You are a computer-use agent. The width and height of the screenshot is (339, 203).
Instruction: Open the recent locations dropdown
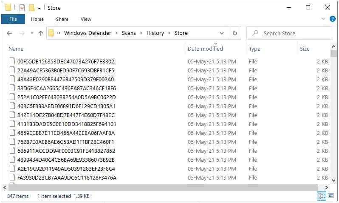[x=32, y=33]
